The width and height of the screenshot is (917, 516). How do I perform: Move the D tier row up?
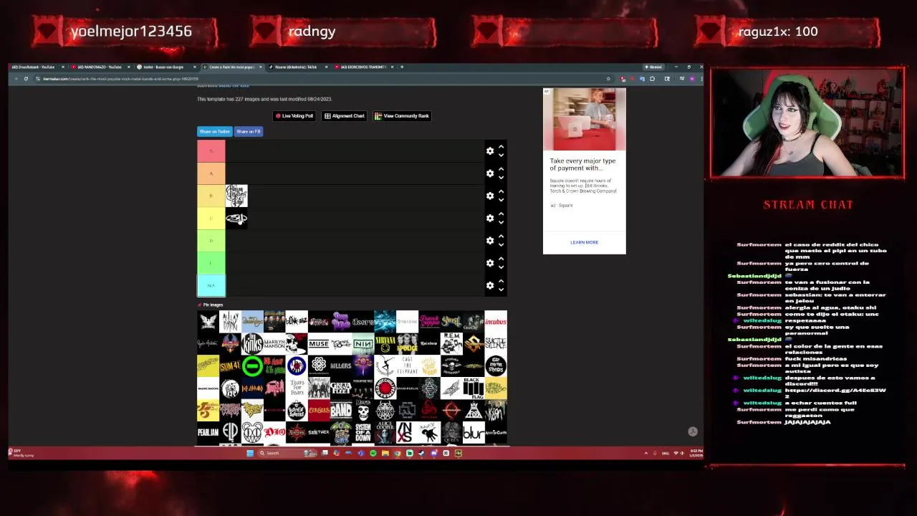[x=501, y=236]
